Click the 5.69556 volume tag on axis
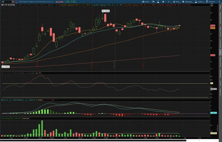 click(x=214, y=133)
